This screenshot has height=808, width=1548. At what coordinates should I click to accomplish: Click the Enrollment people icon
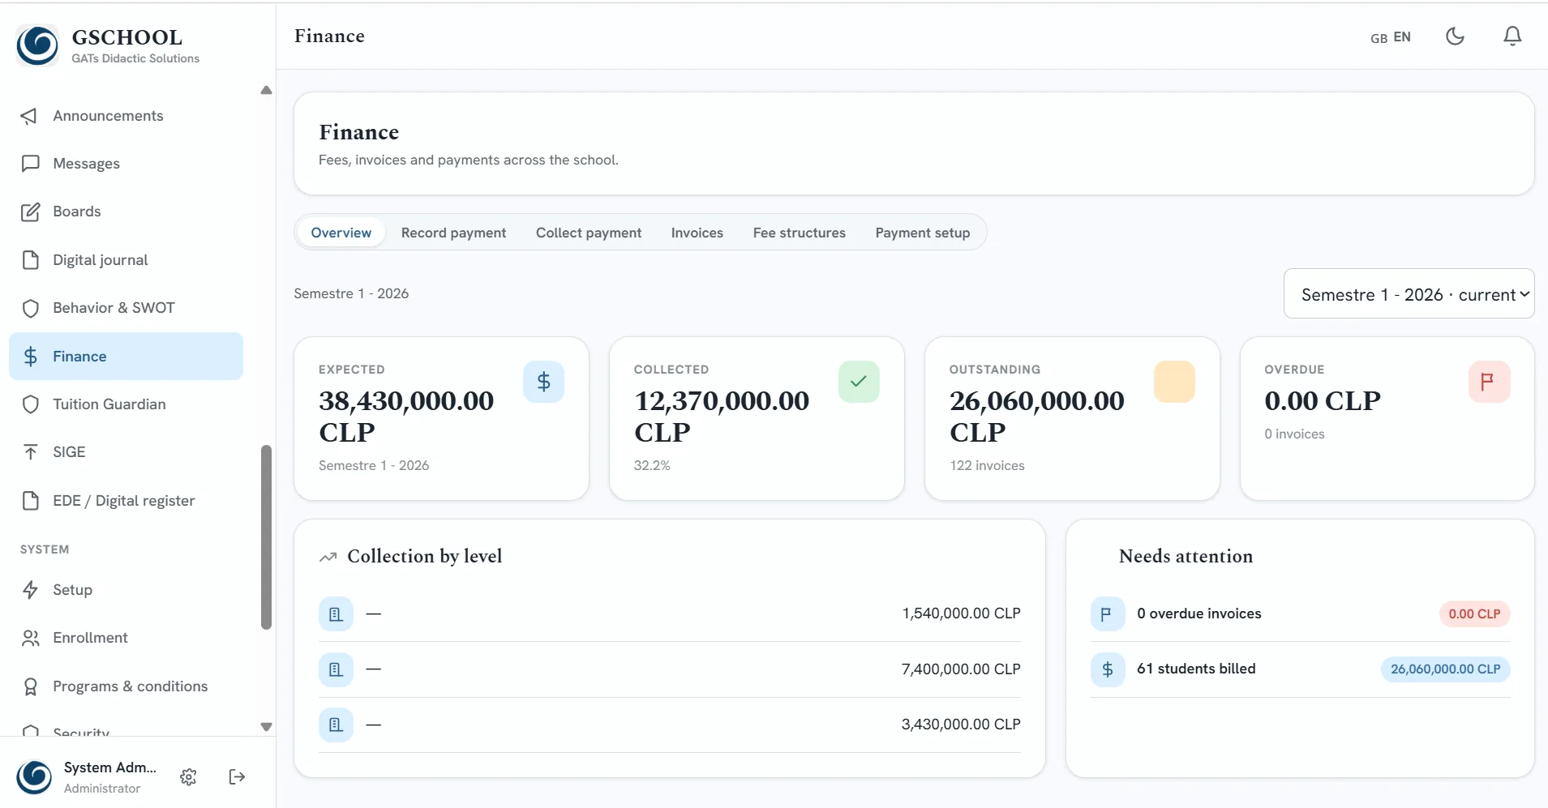(30, 638)
